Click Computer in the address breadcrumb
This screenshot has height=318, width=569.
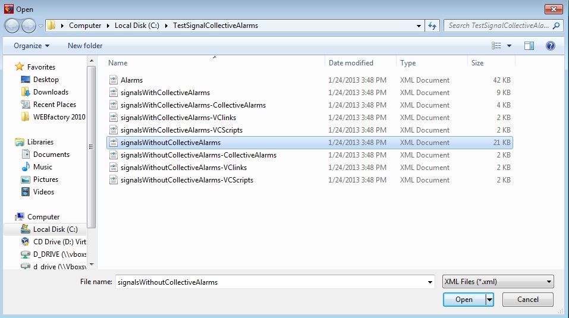[x=85, y=26]
